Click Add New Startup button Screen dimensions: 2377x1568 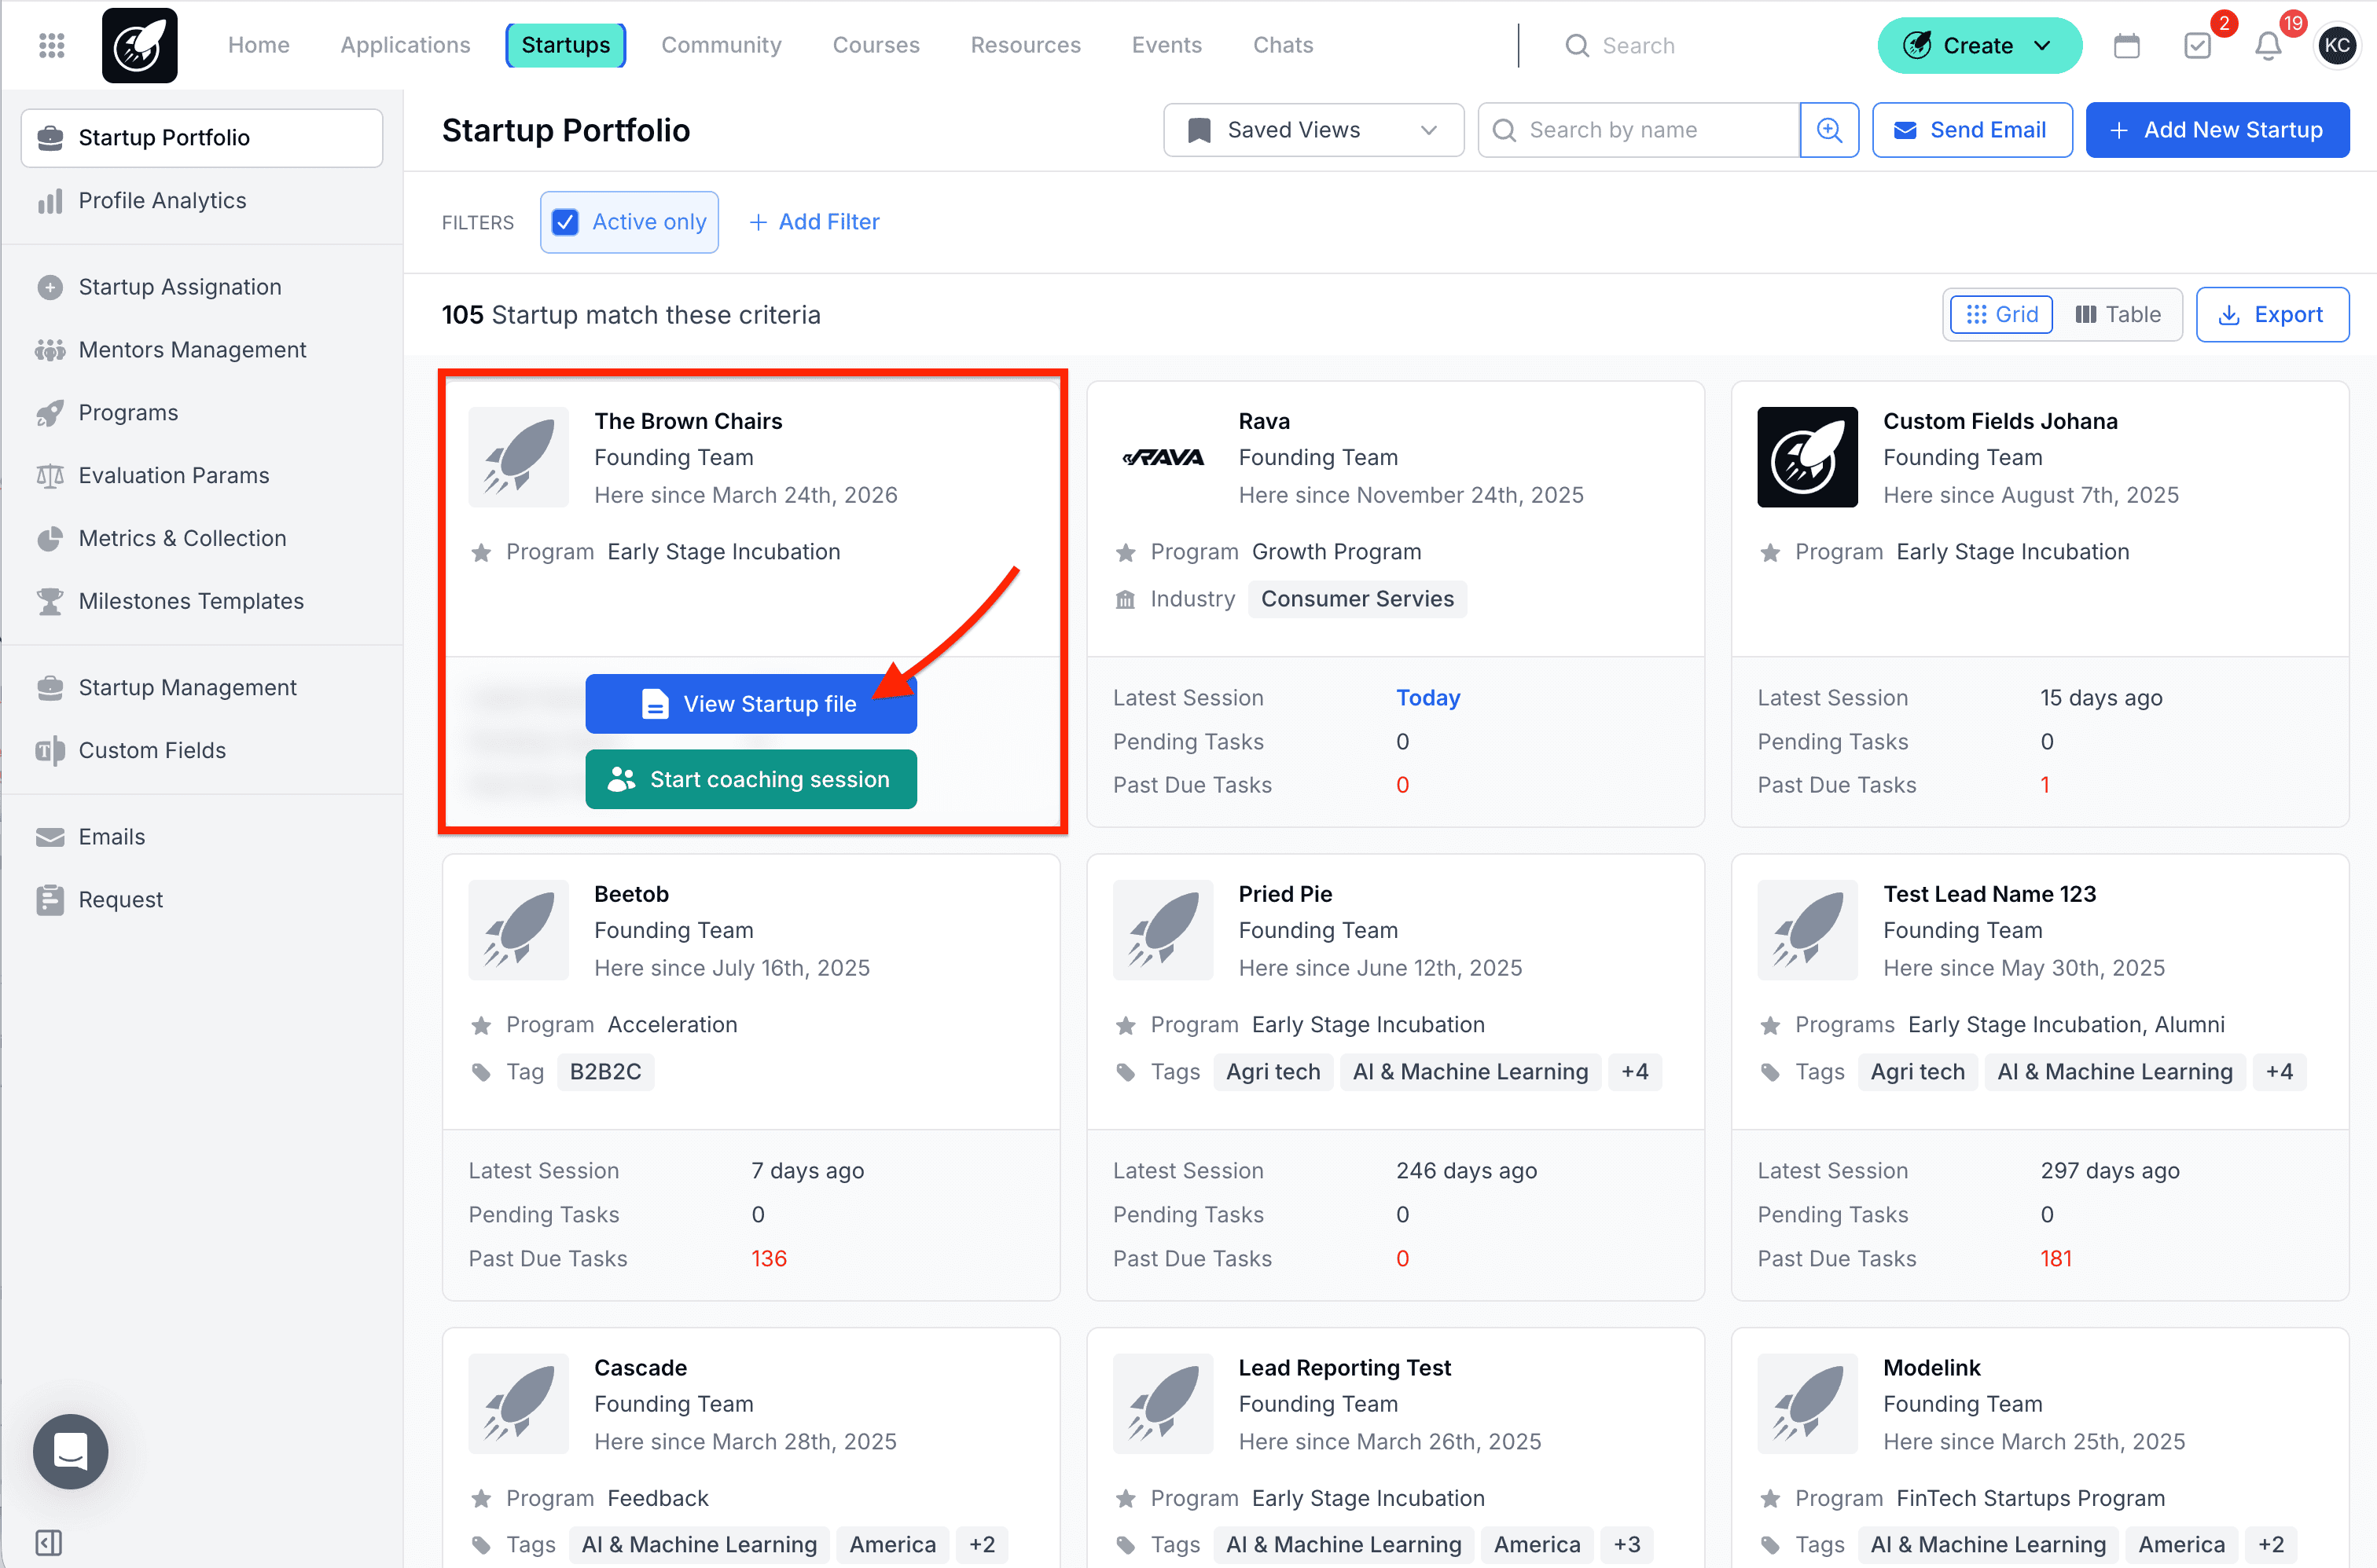pyautogui.click(x=2216, y=130)
